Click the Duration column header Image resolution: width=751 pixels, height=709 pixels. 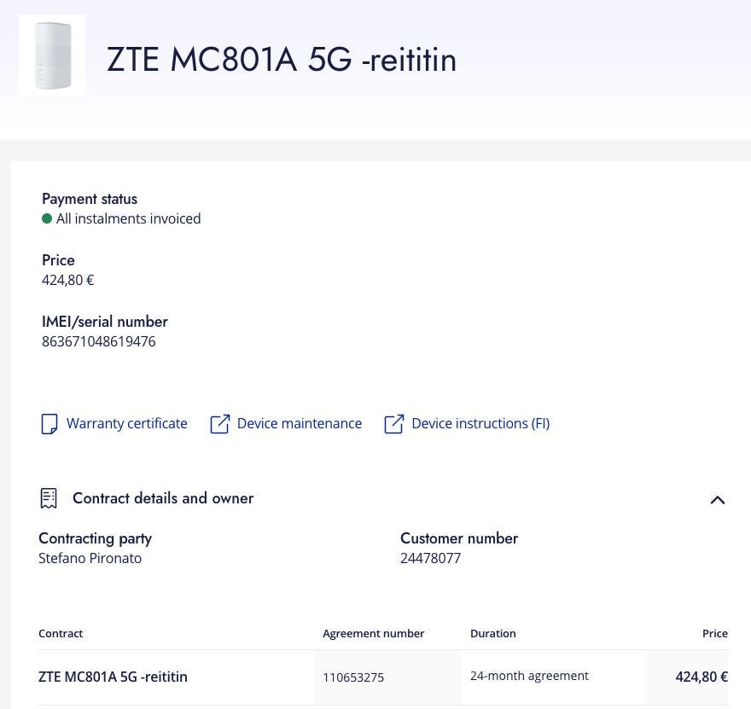pos(492,633)
